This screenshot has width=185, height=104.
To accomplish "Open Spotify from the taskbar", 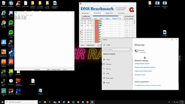I will point(73,102).
